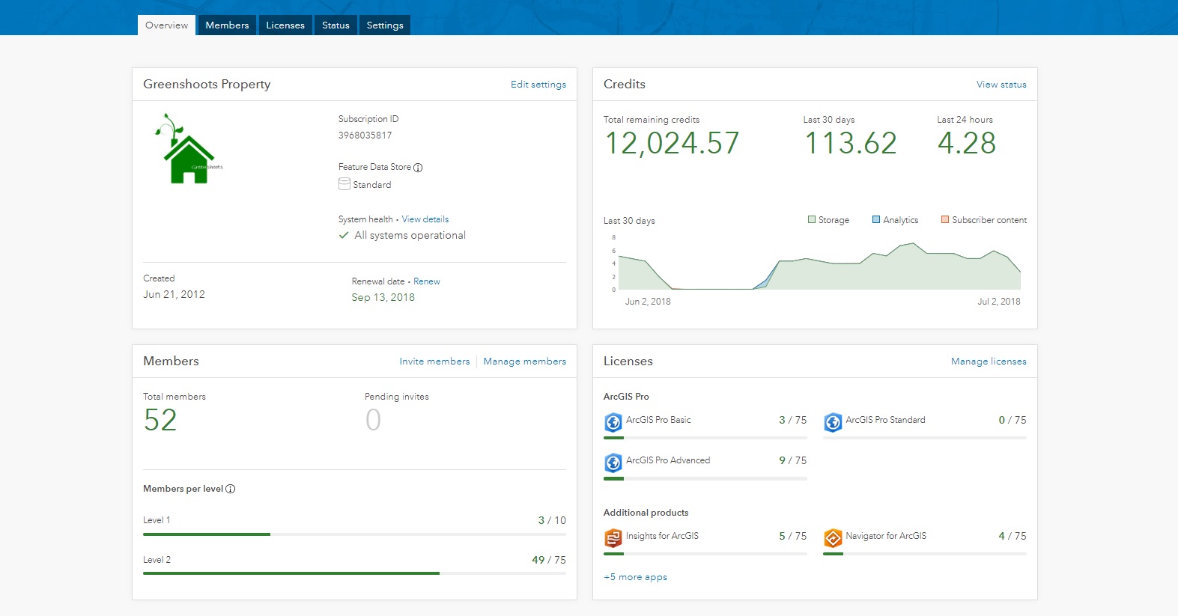Click ArcGIS Pro Basic label
This screenshot has height=616, width=1178.
[x=658, y=420]
